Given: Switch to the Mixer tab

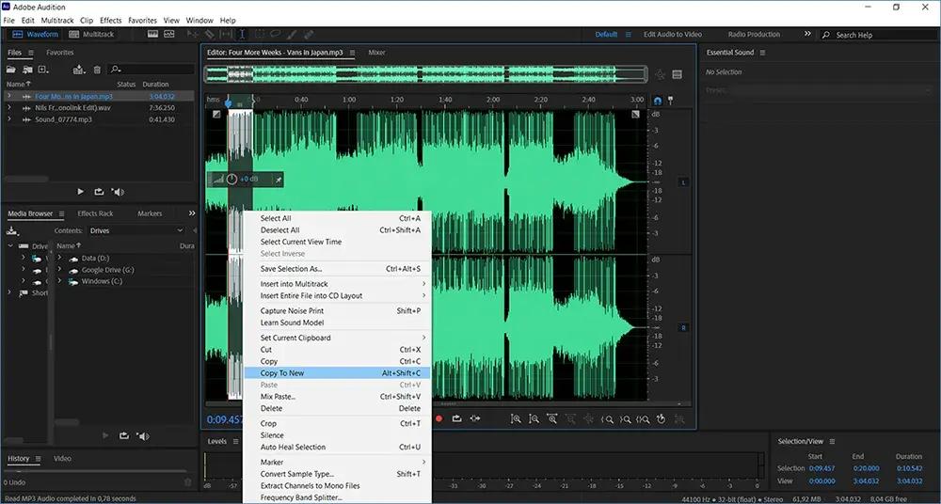Looking at the screenshot, I should [377, 53].
